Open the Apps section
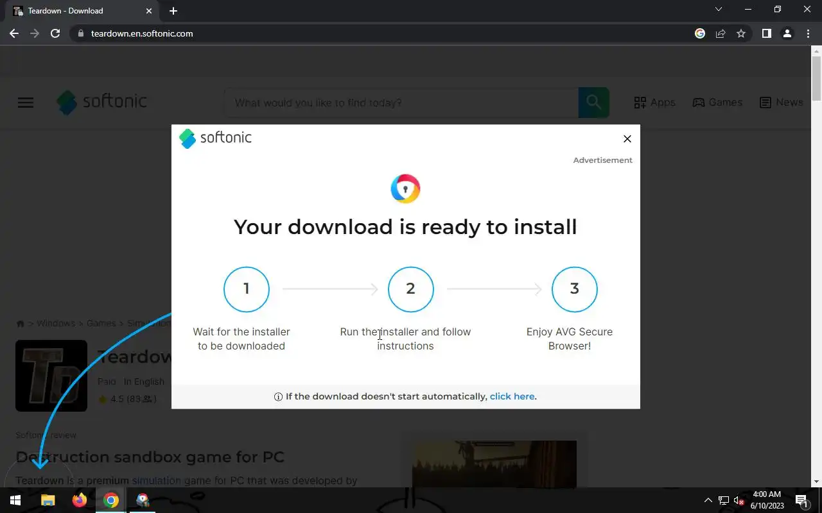This screenshot has height=513, width=822. 654,103
